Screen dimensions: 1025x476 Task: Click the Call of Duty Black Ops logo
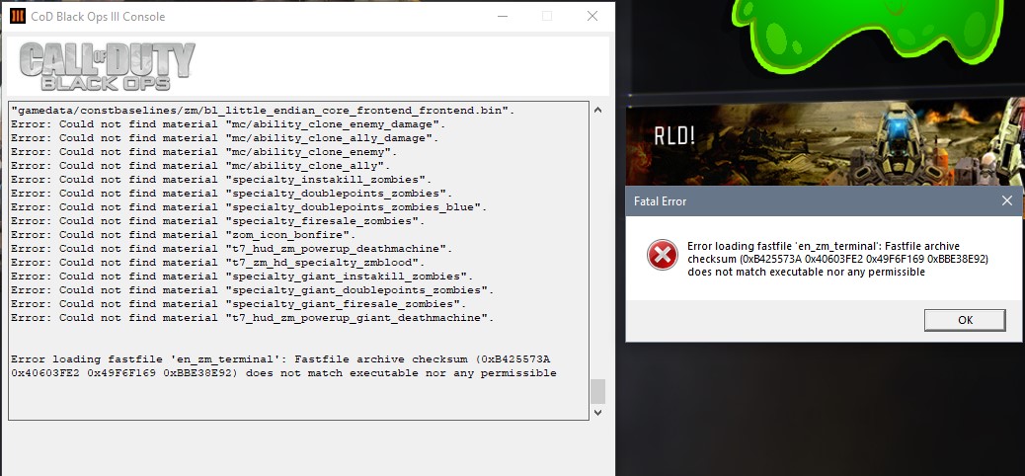[107, 66]
